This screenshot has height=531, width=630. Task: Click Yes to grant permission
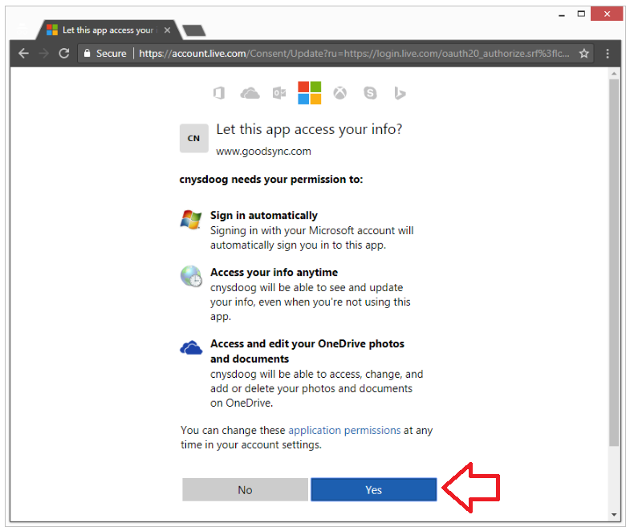tap(373, 489)
